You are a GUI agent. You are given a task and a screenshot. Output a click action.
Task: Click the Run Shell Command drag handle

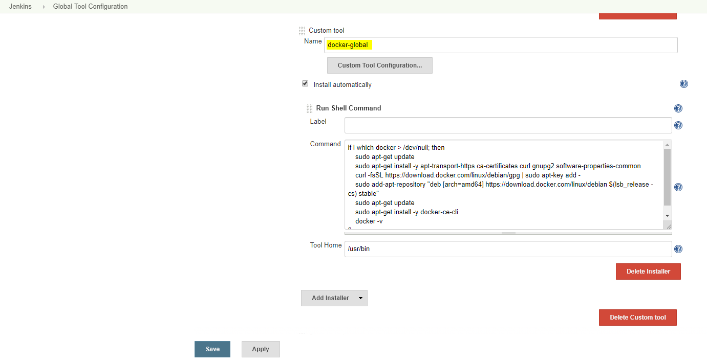click(x=309, y=108)
